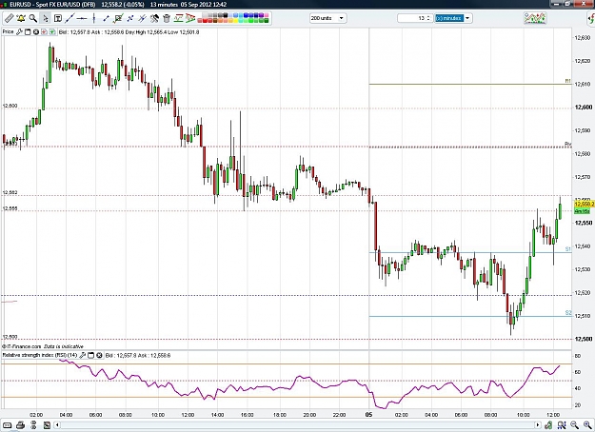Open the minutes timeframe dropdown
The image size is (595, 432).
(x=453, y=18)
